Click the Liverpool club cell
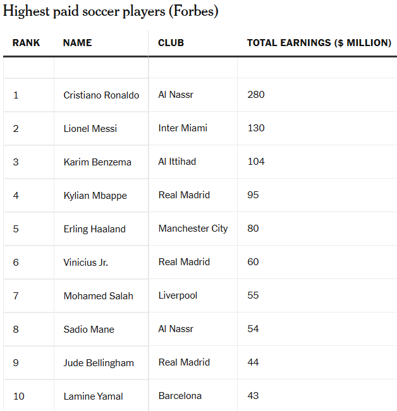Screen dimensions: 397x411 (178, 295)
